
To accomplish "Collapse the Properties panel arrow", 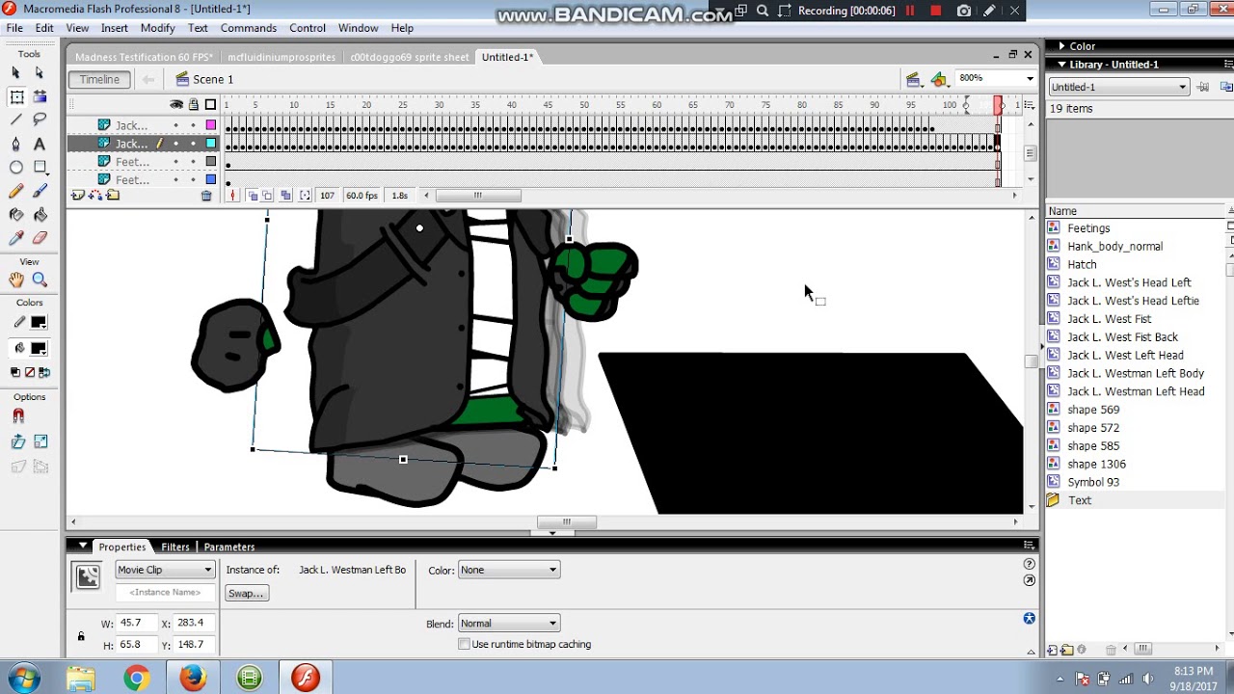I will (83, 547).
